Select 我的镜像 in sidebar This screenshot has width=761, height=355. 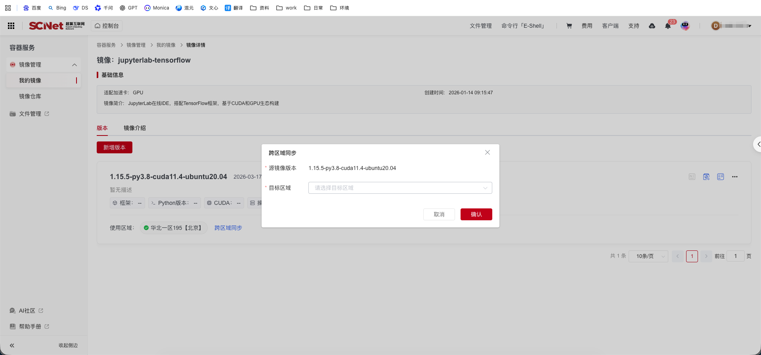[x=44, y=80]
